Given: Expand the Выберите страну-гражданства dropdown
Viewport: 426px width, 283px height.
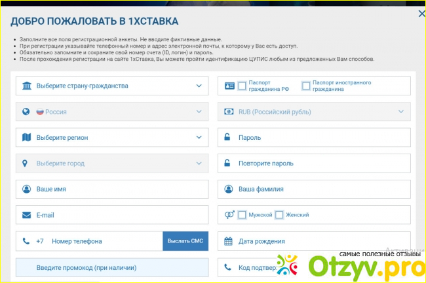Looking at the screenshot, I should [199, 86].
